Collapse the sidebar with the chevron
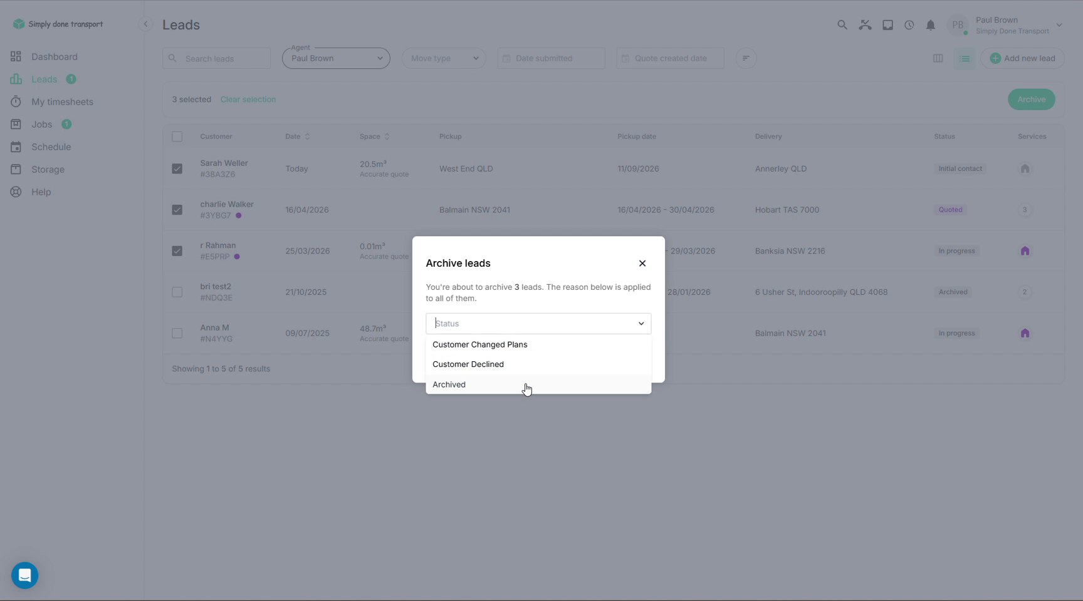Viewport: 1083px width, 601px height. tap(145, 24)
